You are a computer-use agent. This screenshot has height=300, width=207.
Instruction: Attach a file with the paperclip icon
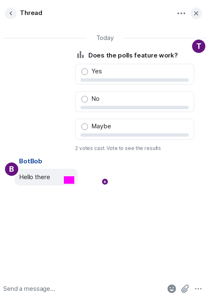click(185, 289)
